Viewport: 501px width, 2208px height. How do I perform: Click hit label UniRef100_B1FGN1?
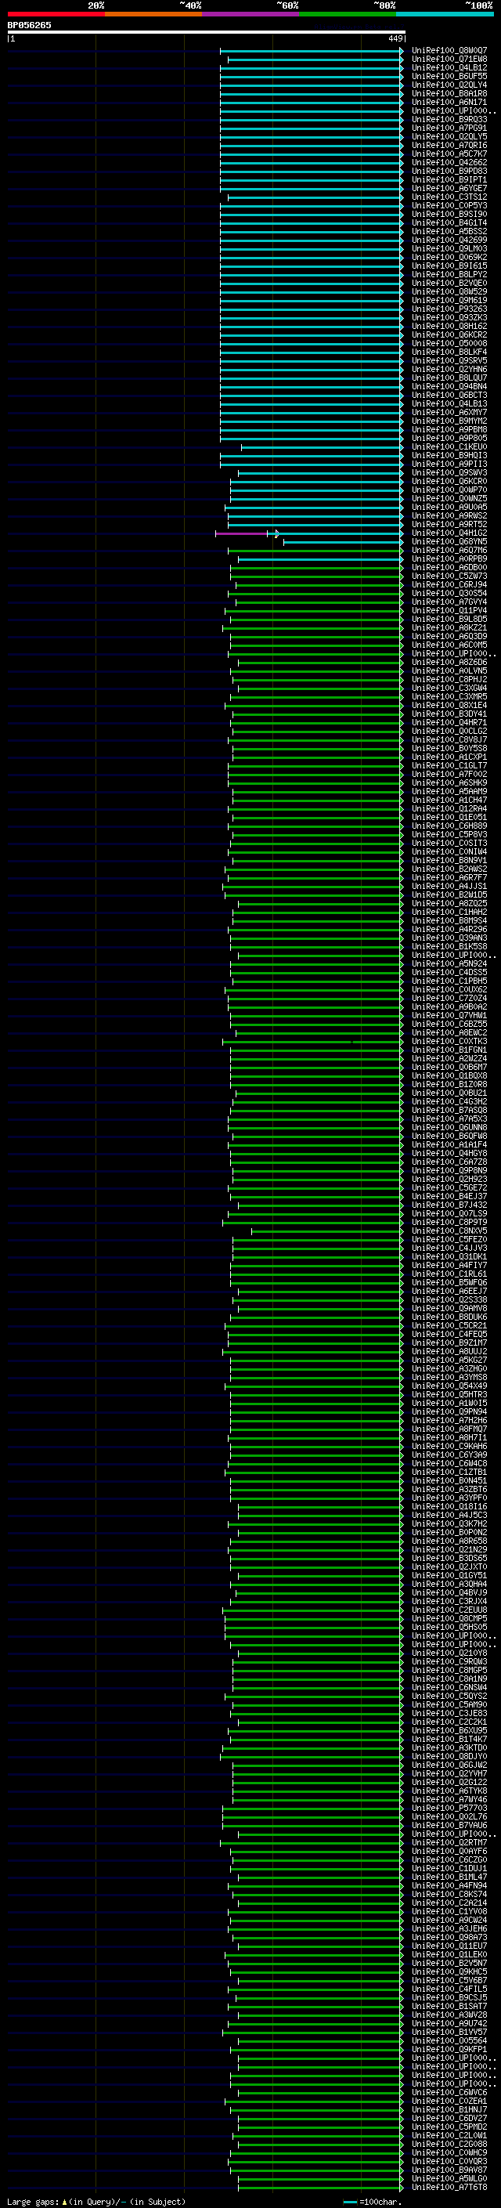pos(449,1050)
